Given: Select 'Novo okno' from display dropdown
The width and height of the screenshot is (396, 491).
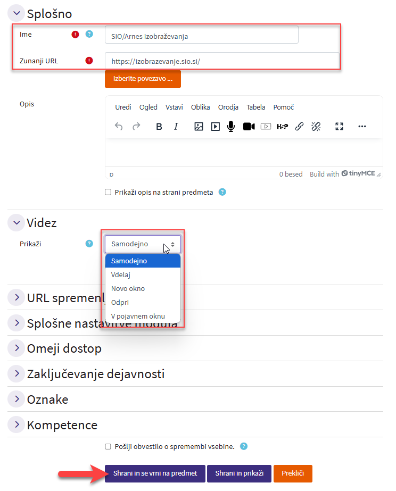Looking at the screenshot, I should [128, 288].
